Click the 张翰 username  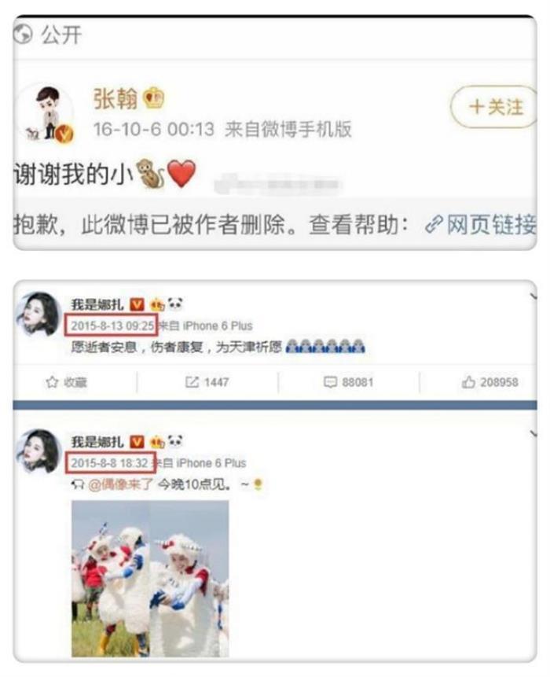[x=115, y=99]
